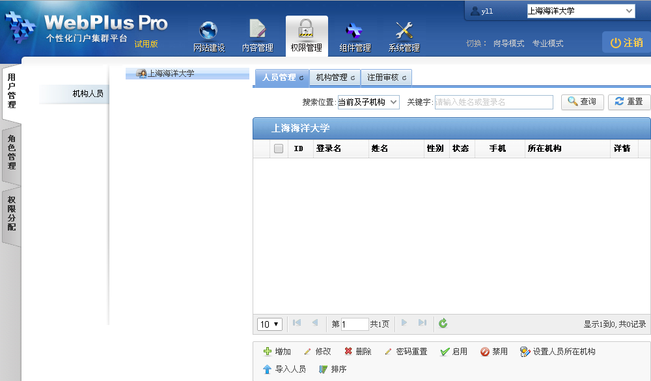The width and height of the screenshot is (651, 381).
Task: Click the 注销 logout button
Action: 626,43
